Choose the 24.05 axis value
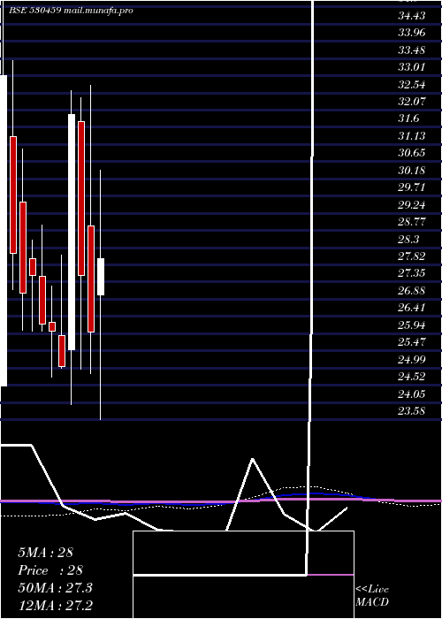This screenshot has width=442, height=619. [x=412, y=394]
